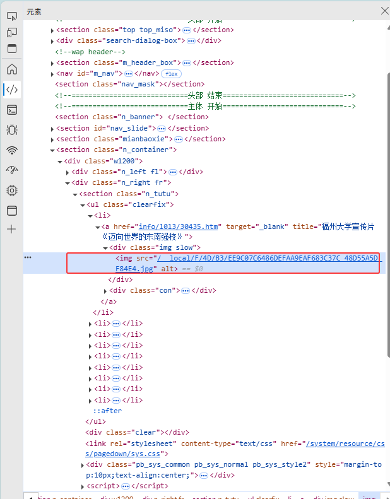Activate the inspect element picker tool
Viewport: 390px width, 499px height.
12,16
